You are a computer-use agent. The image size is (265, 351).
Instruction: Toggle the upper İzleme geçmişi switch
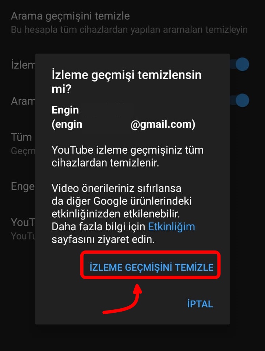(240, 64)
